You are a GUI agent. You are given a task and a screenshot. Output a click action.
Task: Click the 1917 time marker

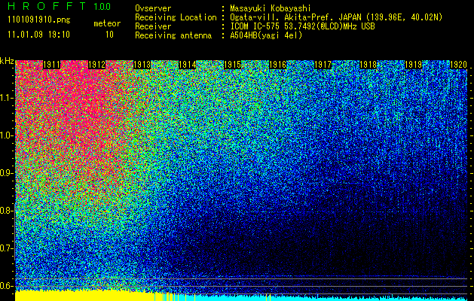[323, 65]
